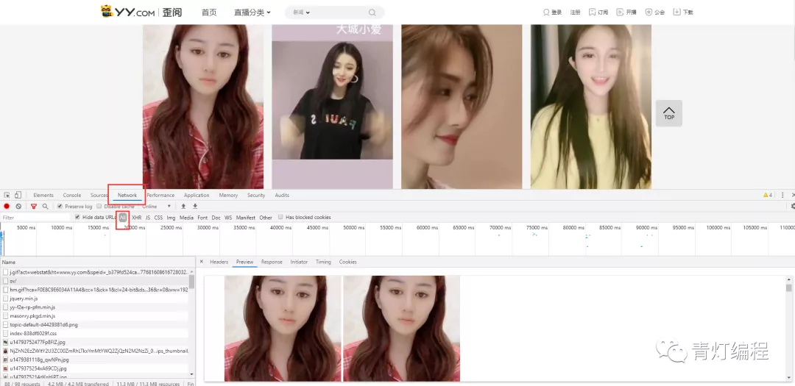The width and height of the screenshot is (795, 386).
Task: Click the network Filter input field
Action: tap(36, 218)
